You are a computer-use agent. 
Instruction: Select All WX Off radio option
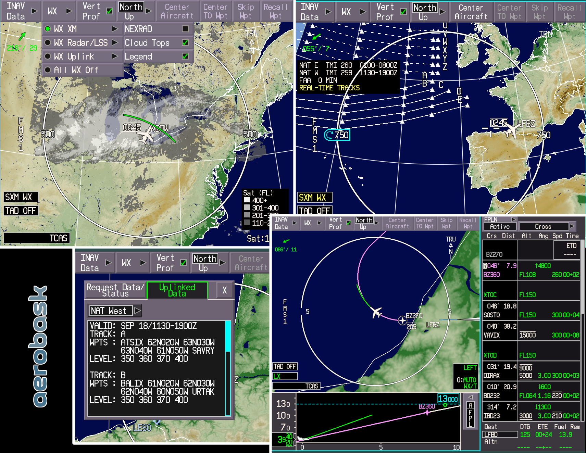(x=48, y=70)
